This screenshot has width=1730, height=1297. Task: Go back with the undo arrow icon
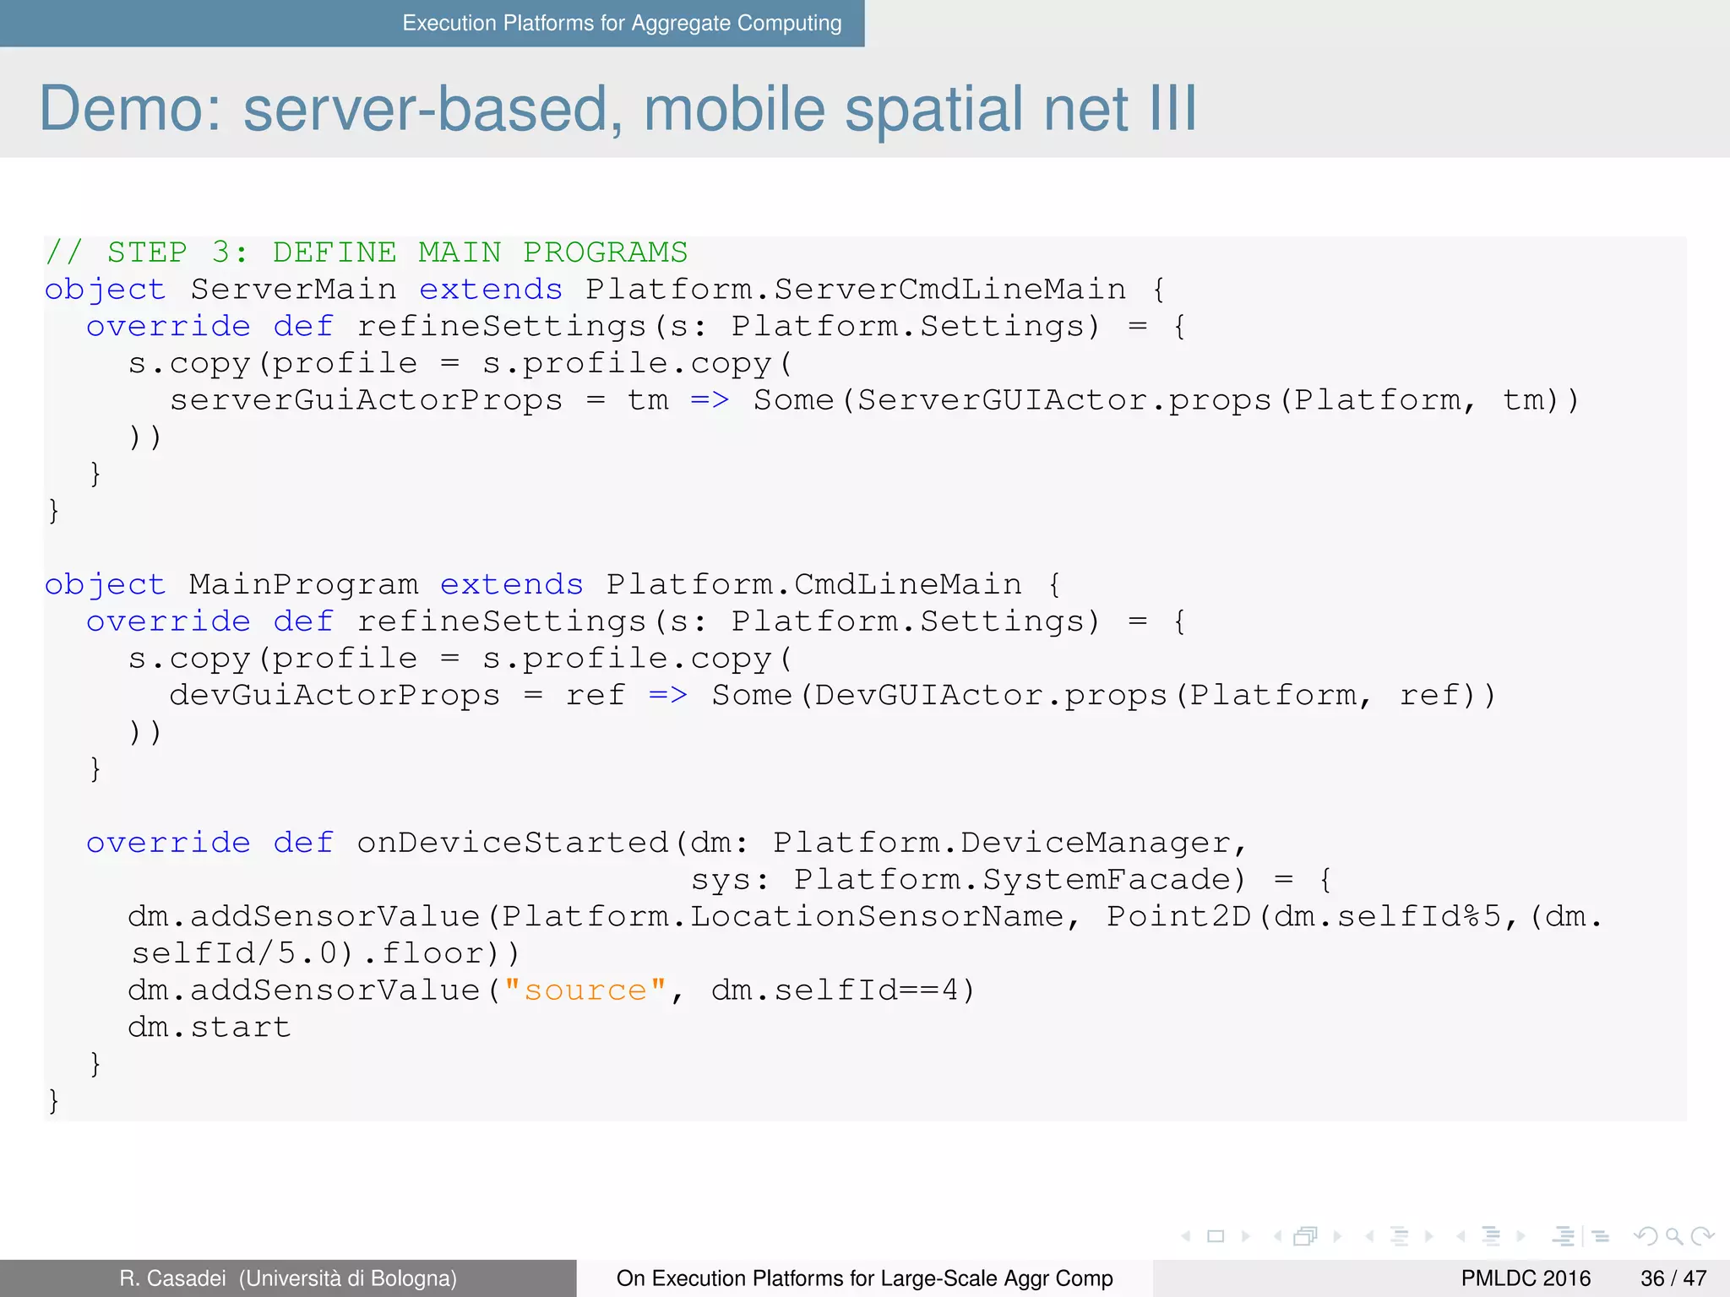pyautogui.click(x=1646, y=1236)
